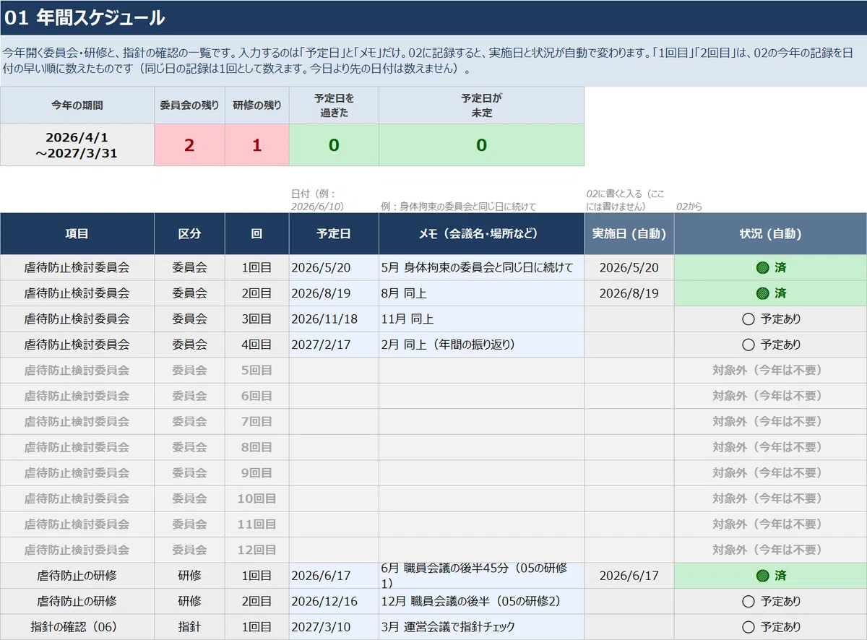Select memo '6月 職員会議の後半45分（05の研修1）'
The height and width of the screenshot is (640, 867).
(481, 576)
